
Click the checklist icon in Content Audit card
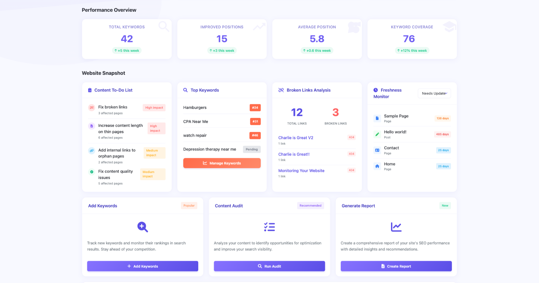pyautogui.click(x=269, y=227)
